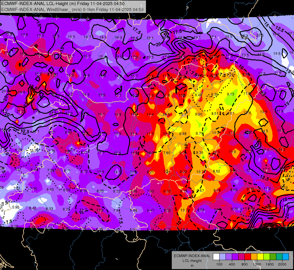Click the orange legend swatch left of 1200

(x=254, y=256)
